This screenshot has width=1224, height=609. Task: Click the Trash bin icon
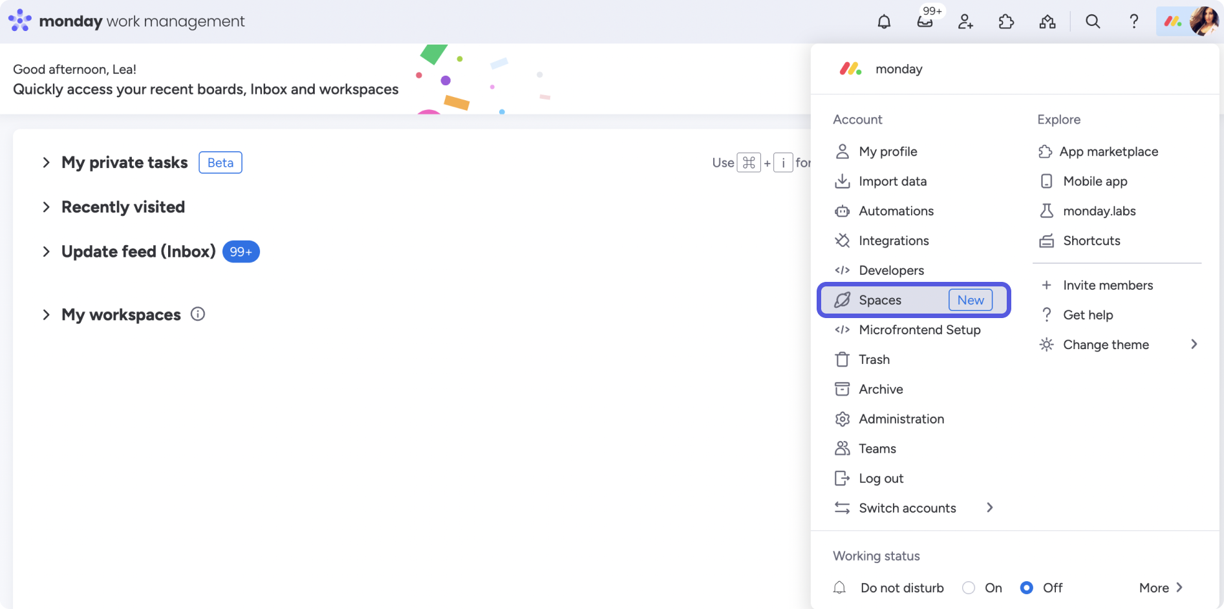click(x=842, y=359)
